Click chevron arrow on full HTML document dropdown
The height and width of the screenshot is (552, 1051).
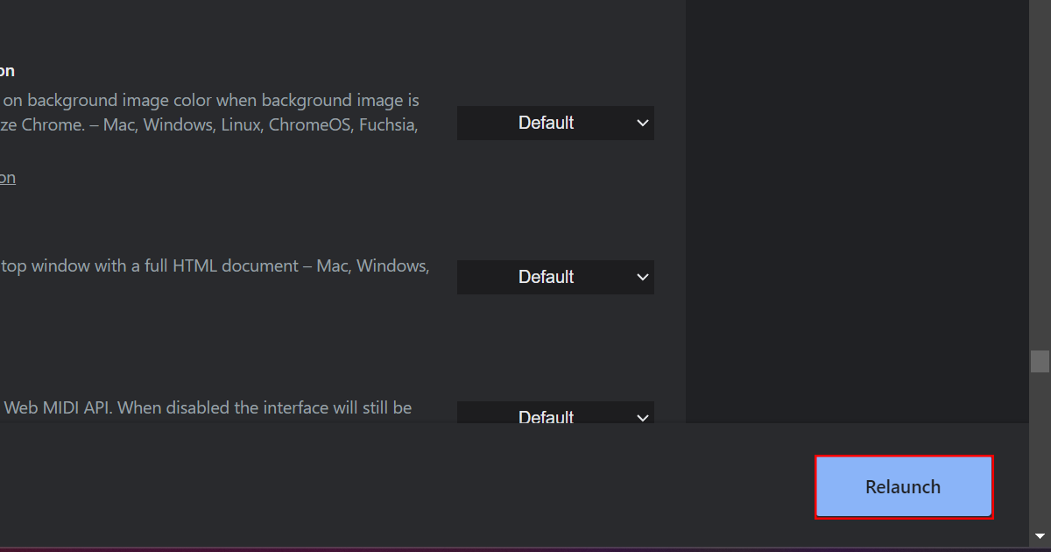[642, 277]
